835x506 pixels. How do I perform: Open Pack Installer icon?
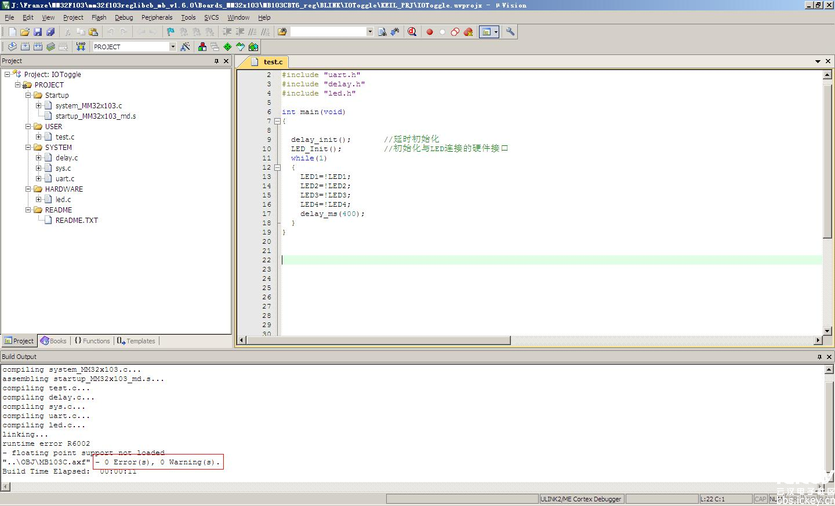[253, 47]
